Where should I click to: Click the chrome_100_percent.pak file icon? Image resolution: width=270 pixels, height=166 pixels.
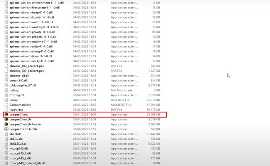(6, 66)
